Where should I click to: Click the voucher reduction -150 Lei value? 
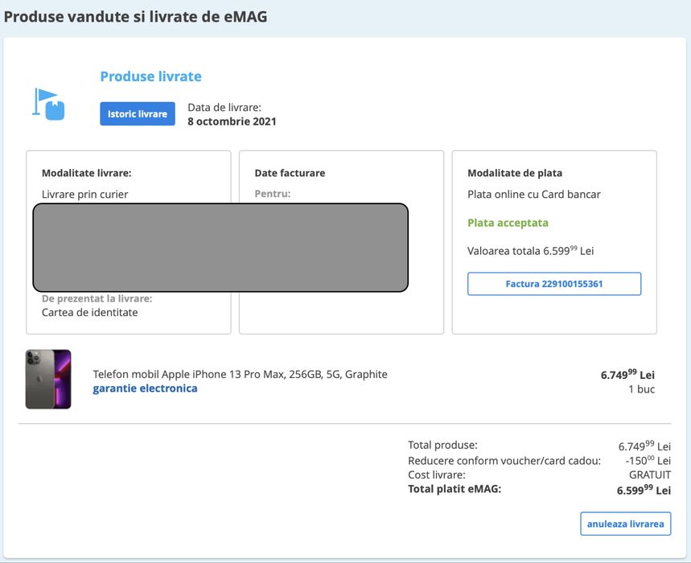(648, 461)
